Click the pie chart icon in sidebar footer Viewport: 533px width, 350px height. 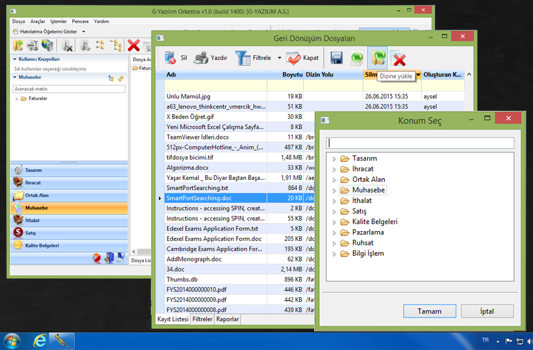pyautogui.click(x=97, y=258)
